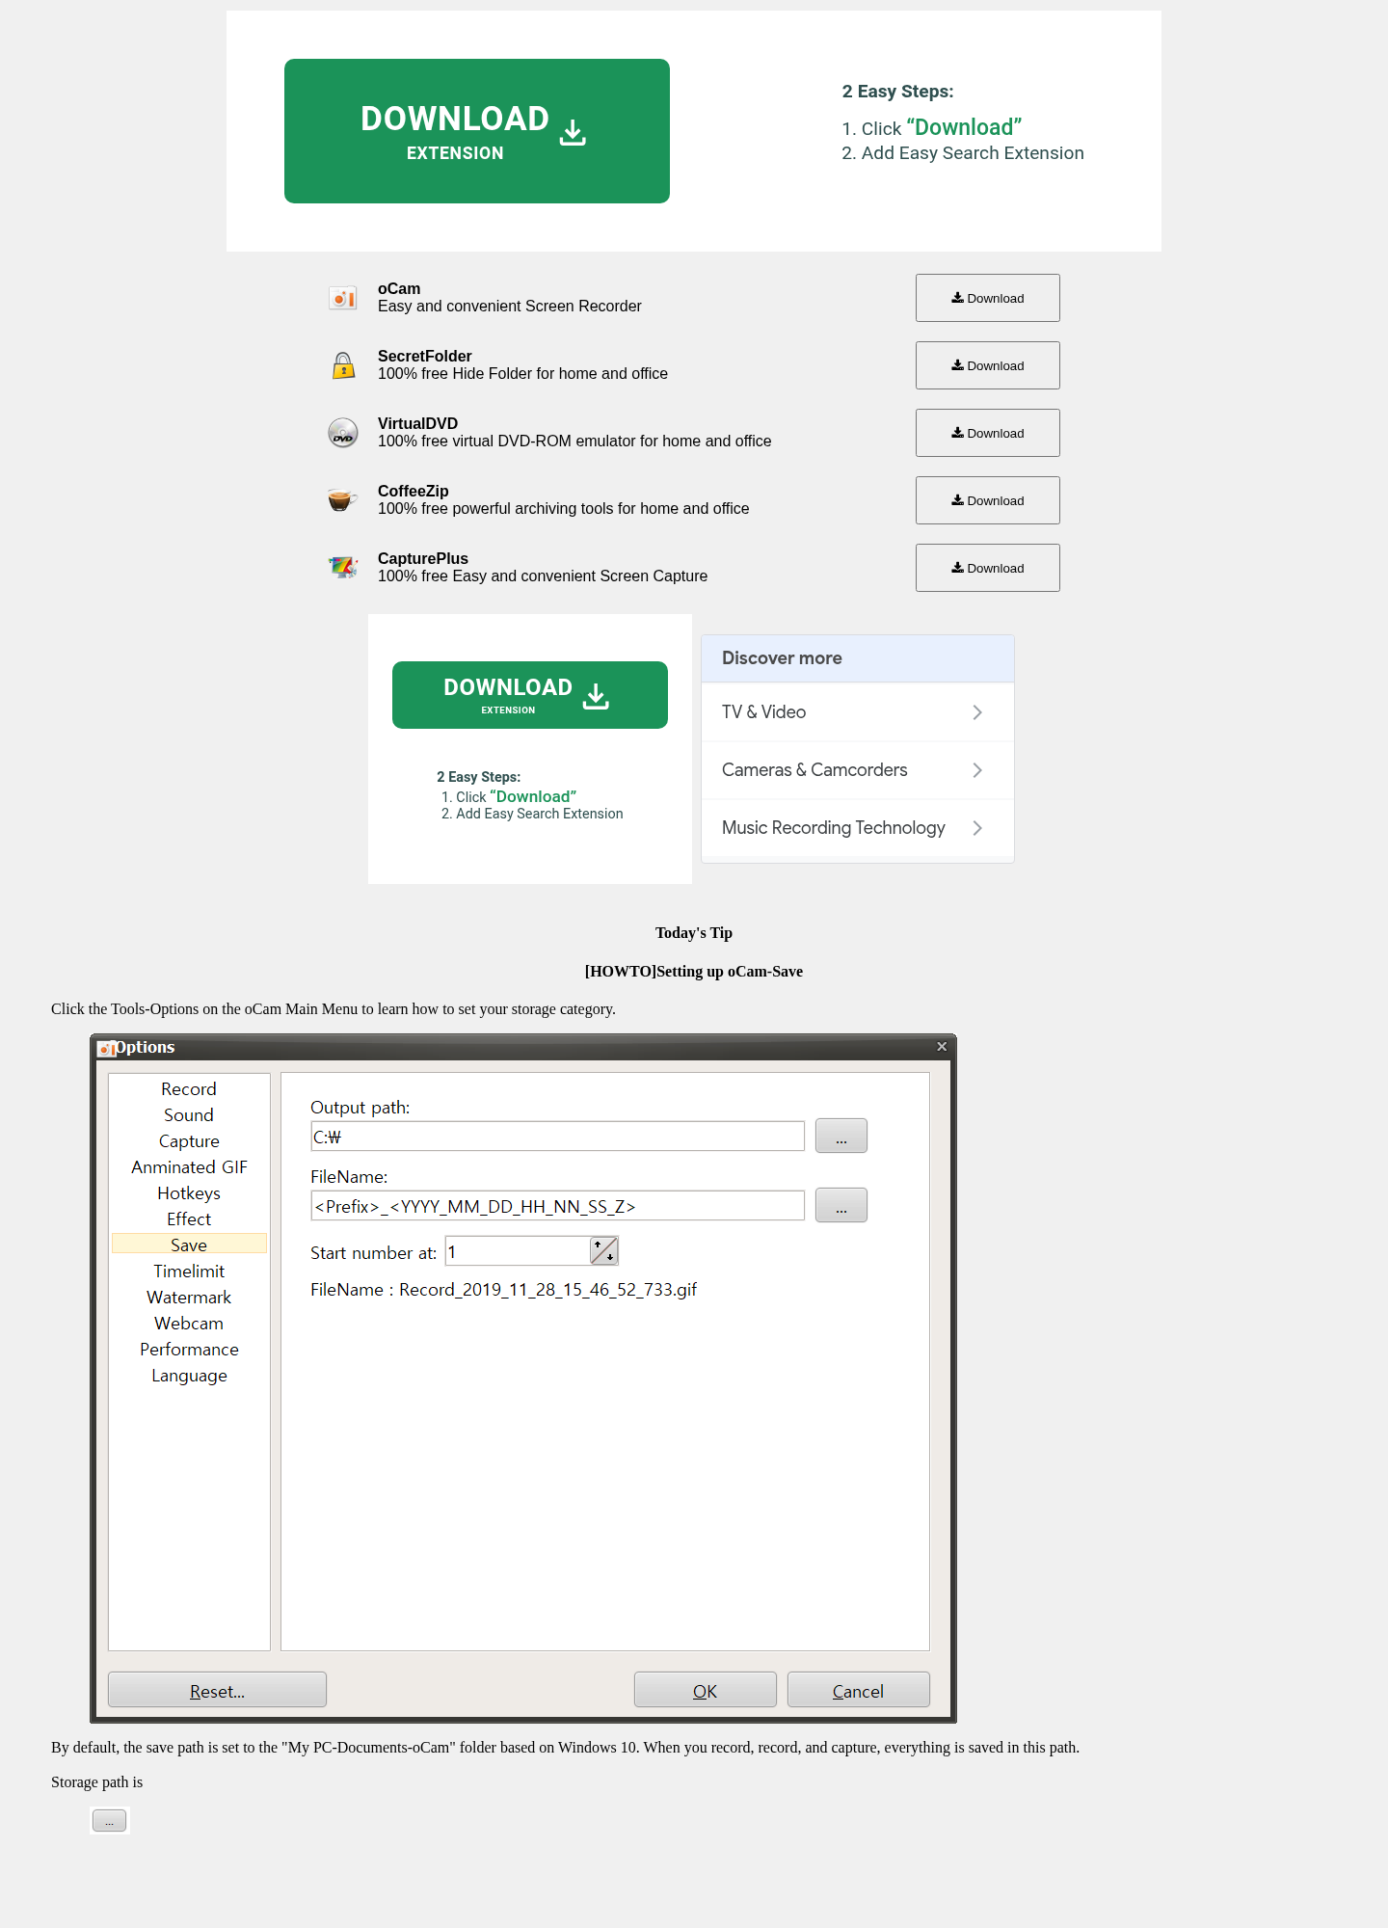Download VirtualDVD emulator

click(x=988, y=433)
